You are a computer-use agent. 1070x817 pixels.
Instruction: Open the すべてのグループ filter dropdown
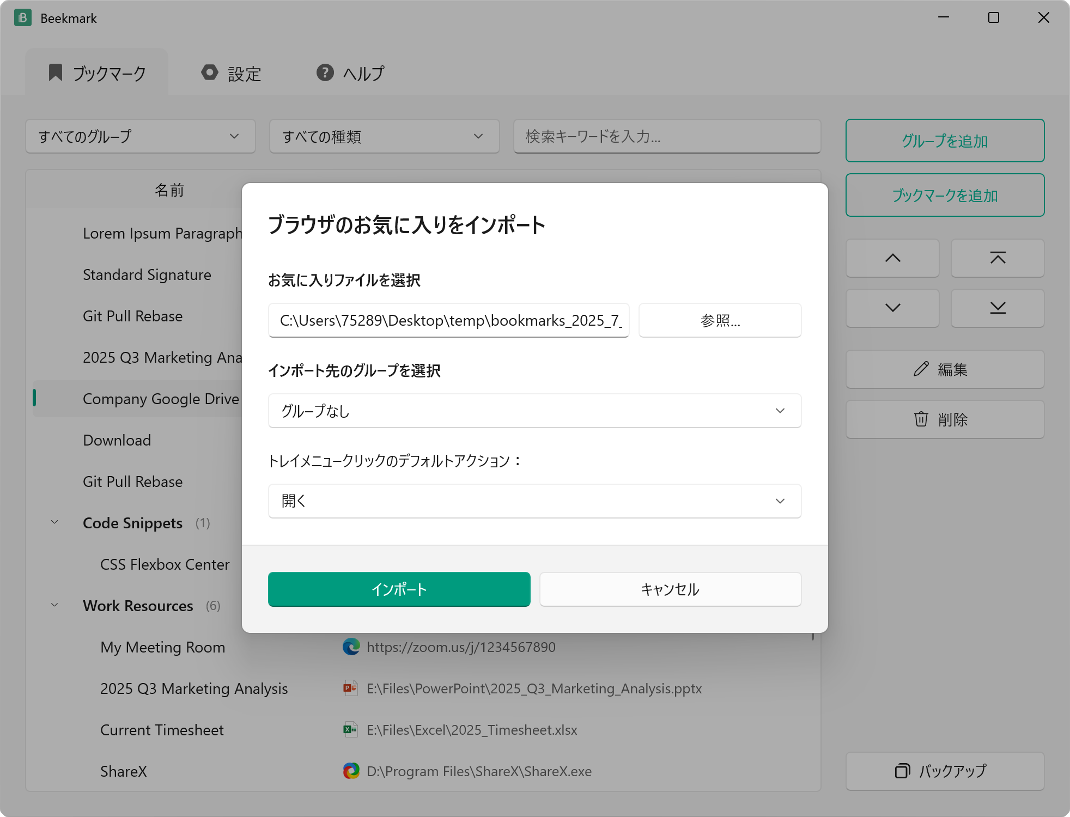pos(141,136)
